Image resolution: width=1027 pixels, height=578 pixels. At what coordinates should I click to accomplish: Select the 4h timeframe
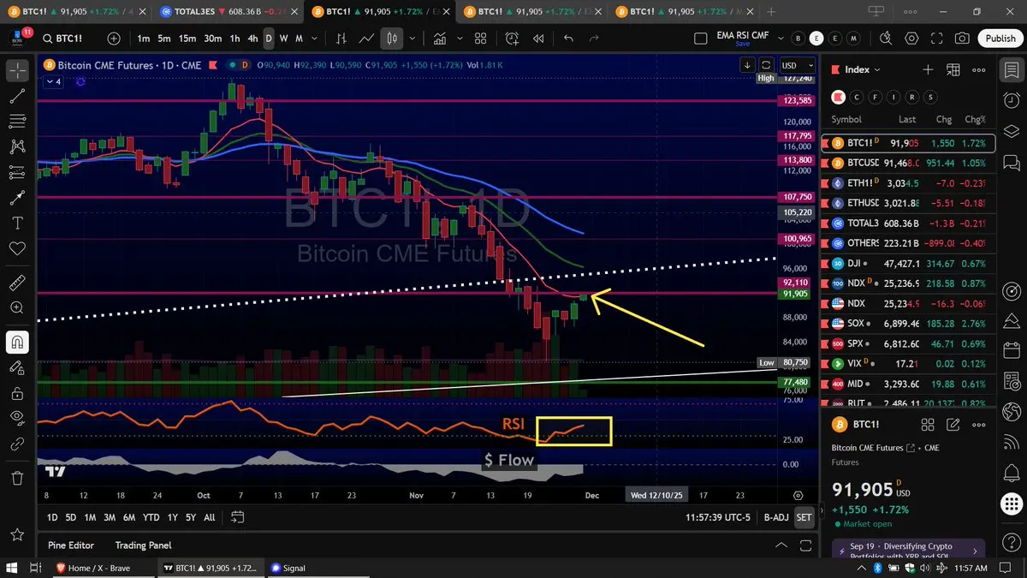tap(252, 39)
